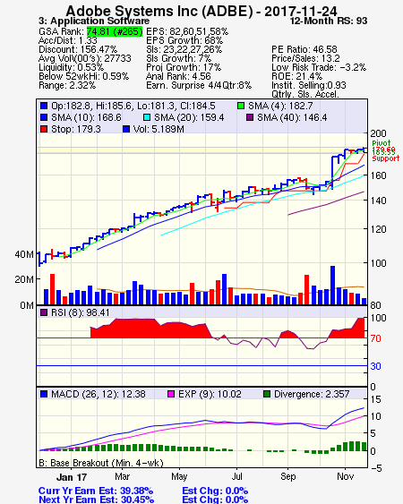403x504 pixels.
Task: Click the 12-Month RS: 93 label
Action: 329,21
